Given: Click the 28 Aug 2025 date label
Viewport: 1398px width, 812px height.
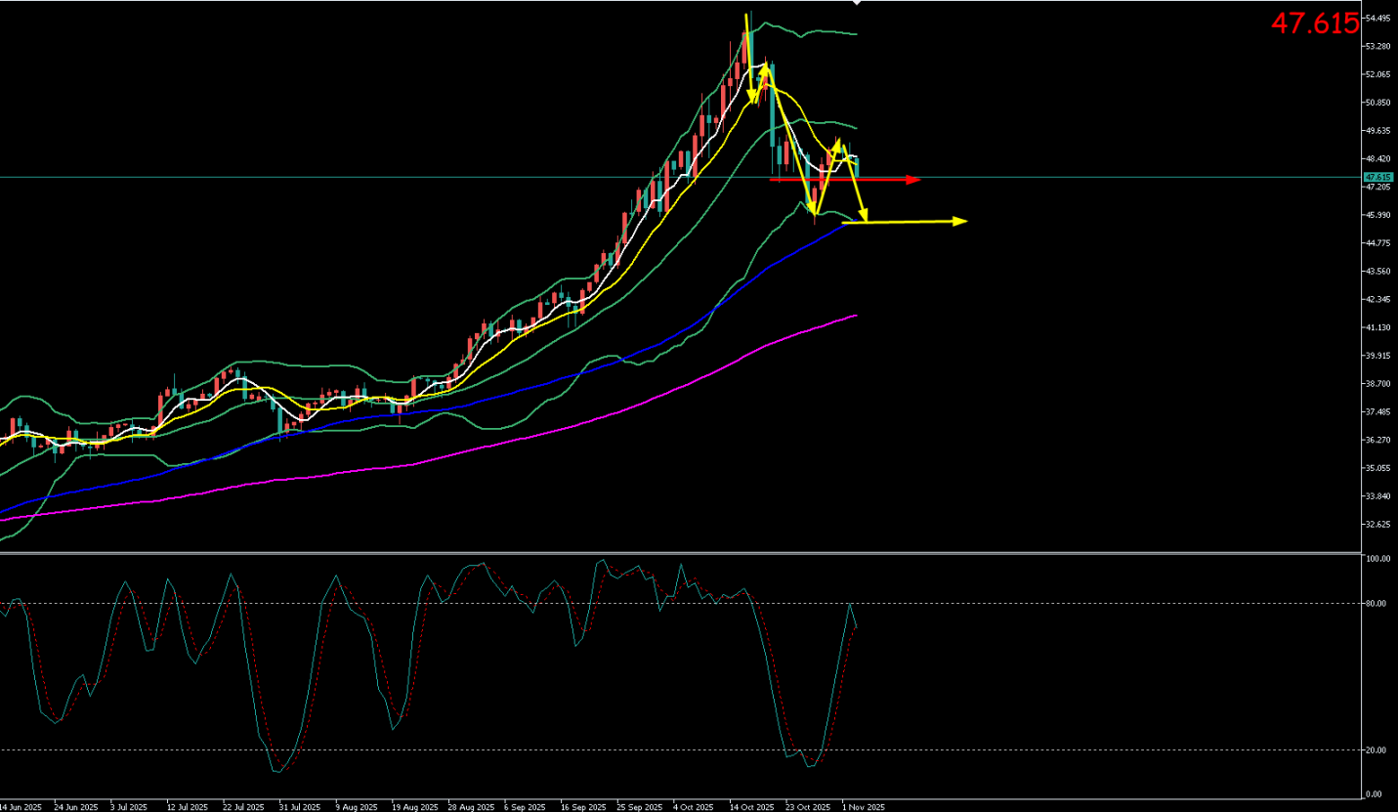Looking at the screenshot, I should (x=468, y=807).
